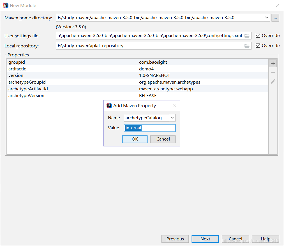Screen dimensions: 284x246
Task: Select the artifactId property row
Action: pos(137,69)
